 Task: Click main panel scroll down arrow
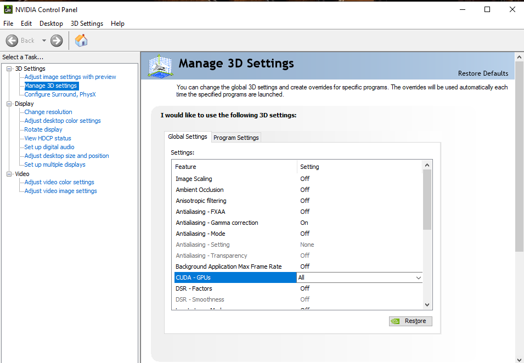pos(519,359)
